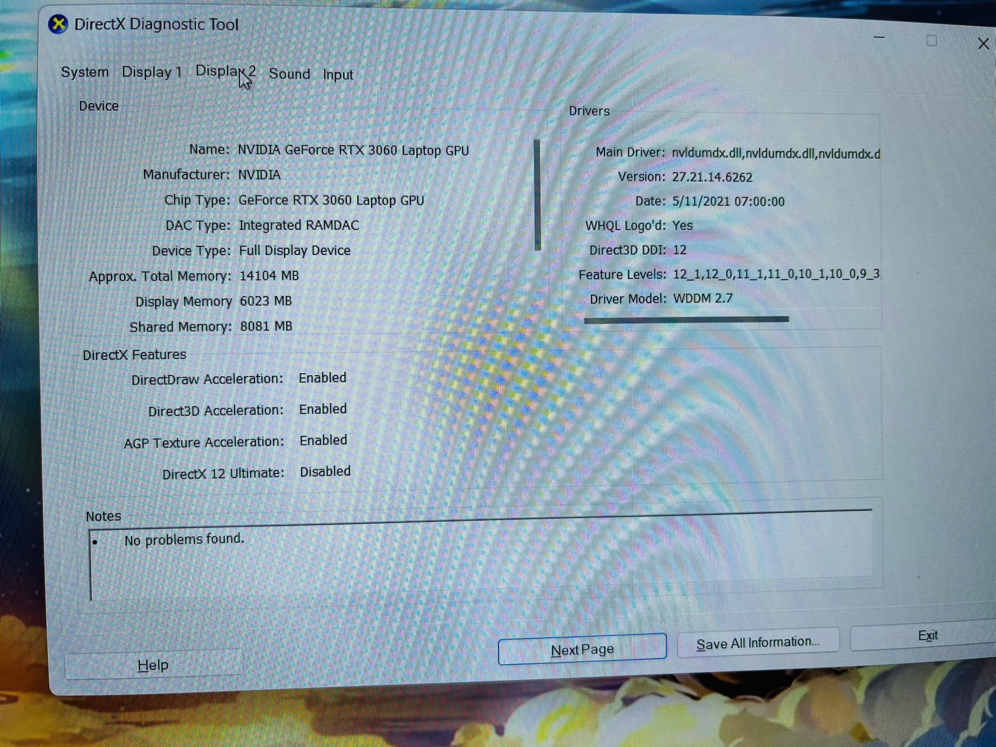Click the Feature Levels value 12_1,12_0
Screen dimensions: 996x747
click(x=776, y=274)
